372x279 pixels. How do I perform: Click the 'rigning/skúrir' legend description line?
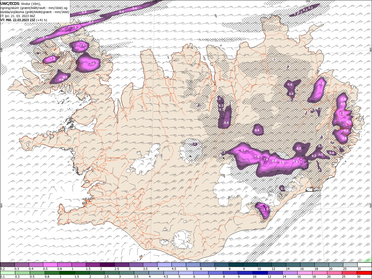[34, 8]
